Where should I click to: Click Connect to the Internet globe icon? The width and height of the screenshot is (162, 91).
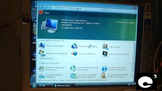point(74,54)
